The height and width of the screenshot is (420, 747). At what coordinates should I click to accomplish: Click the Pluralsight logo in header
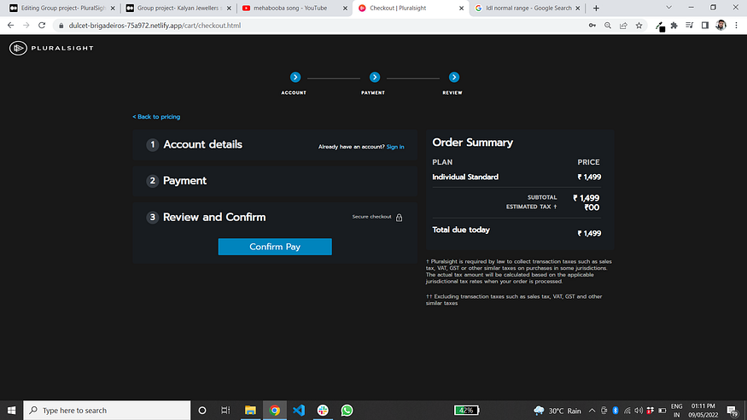(51, 48)
